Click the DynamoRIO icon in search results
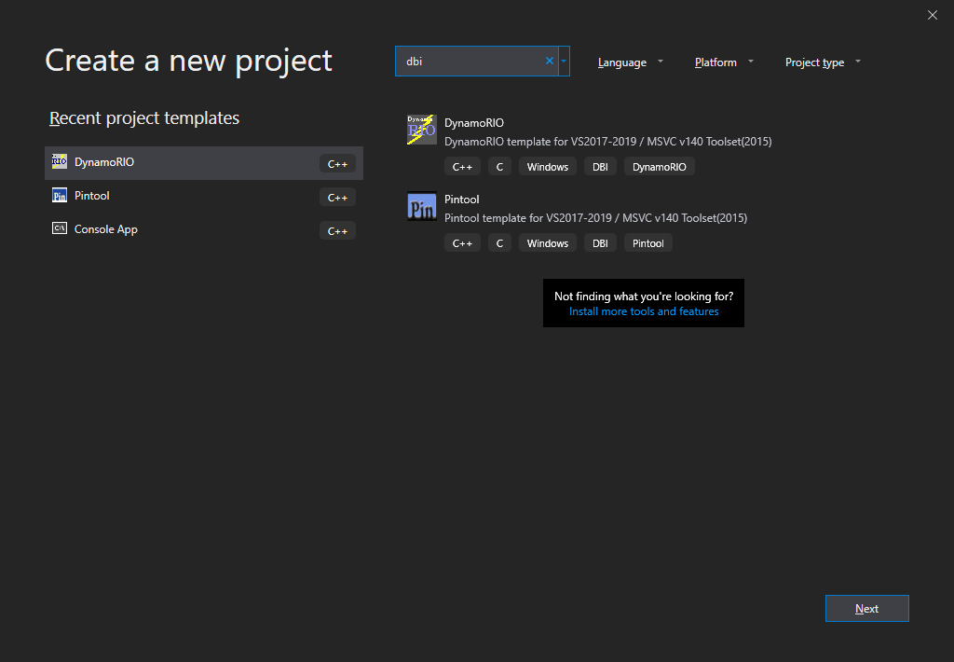The width and height of the screenshot is (954, 662). pos(421,130)
